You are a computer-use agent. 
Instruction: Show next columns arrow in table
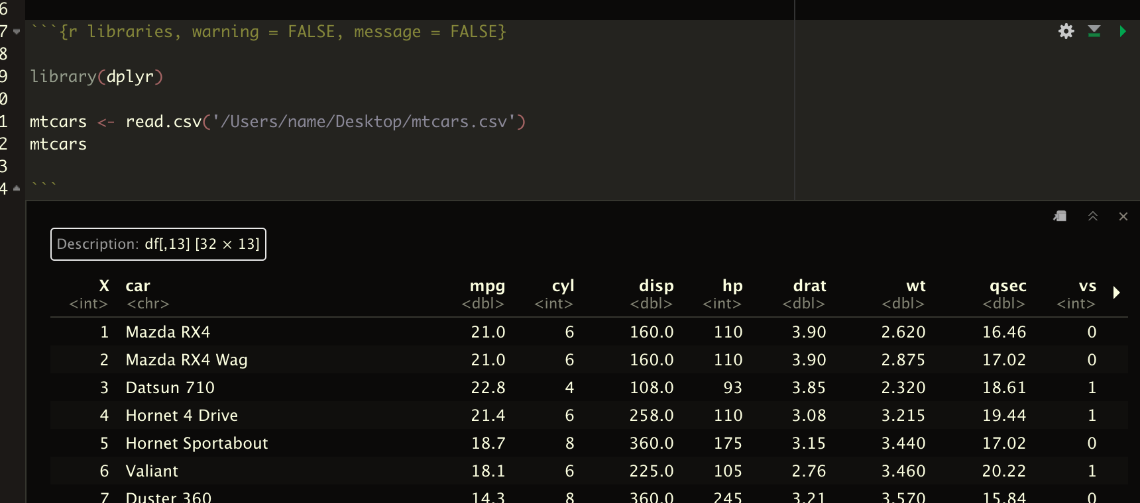1117,293
